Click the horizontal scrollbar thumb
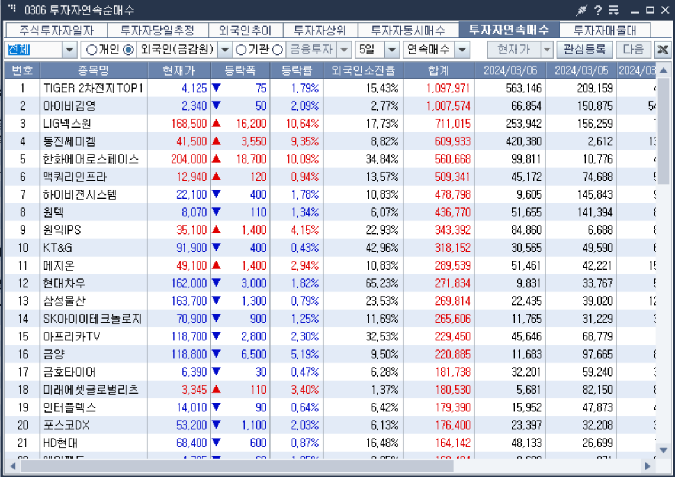The height and width of the screenshot is (477, 675). (x=237, y=466)
